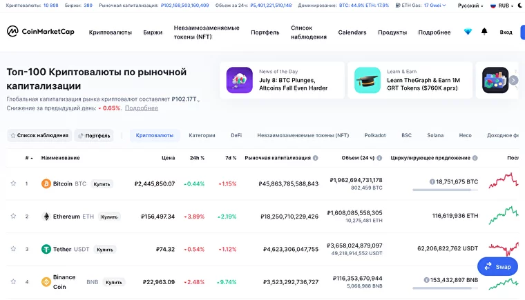Toggle dark mode moon icon
The image size is (525, 300).
coord(520,6)
